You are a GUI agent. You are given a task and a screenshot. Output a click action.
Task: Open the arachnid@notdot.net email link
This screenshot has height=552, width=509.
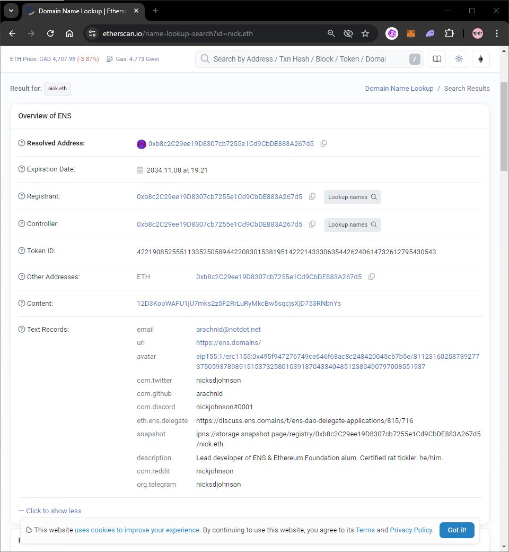click(229, 330)
